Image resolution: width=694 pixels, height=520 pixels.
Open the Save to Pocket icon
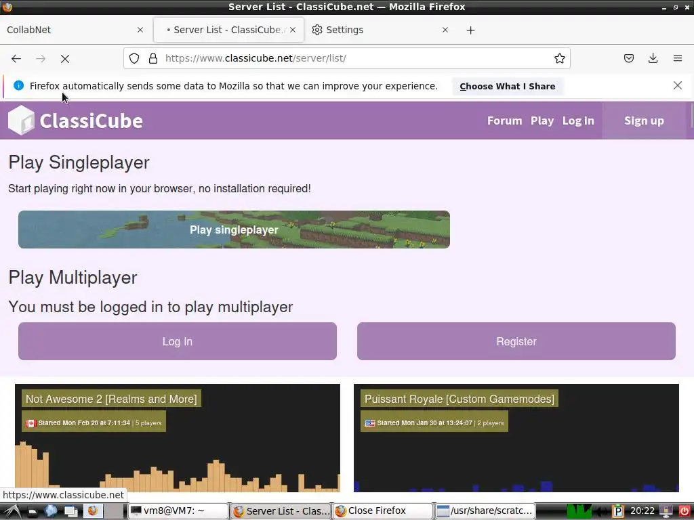(628, 58)
